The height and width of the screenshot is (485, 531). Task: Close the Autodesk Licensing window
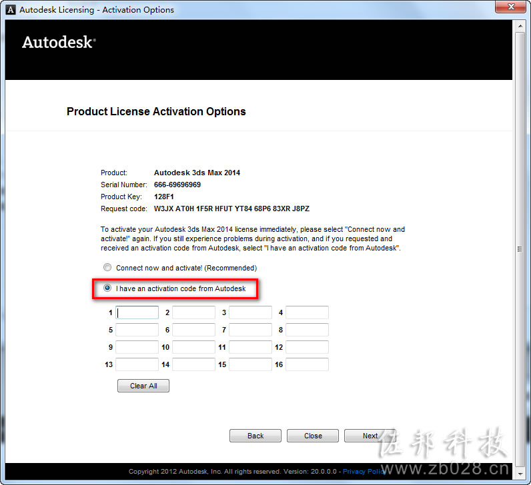click(511, 7)
